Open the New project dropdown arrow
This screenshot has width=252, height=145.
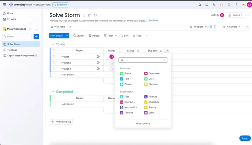pos(67,36)
